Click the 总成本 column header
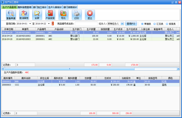 (108, 78)
